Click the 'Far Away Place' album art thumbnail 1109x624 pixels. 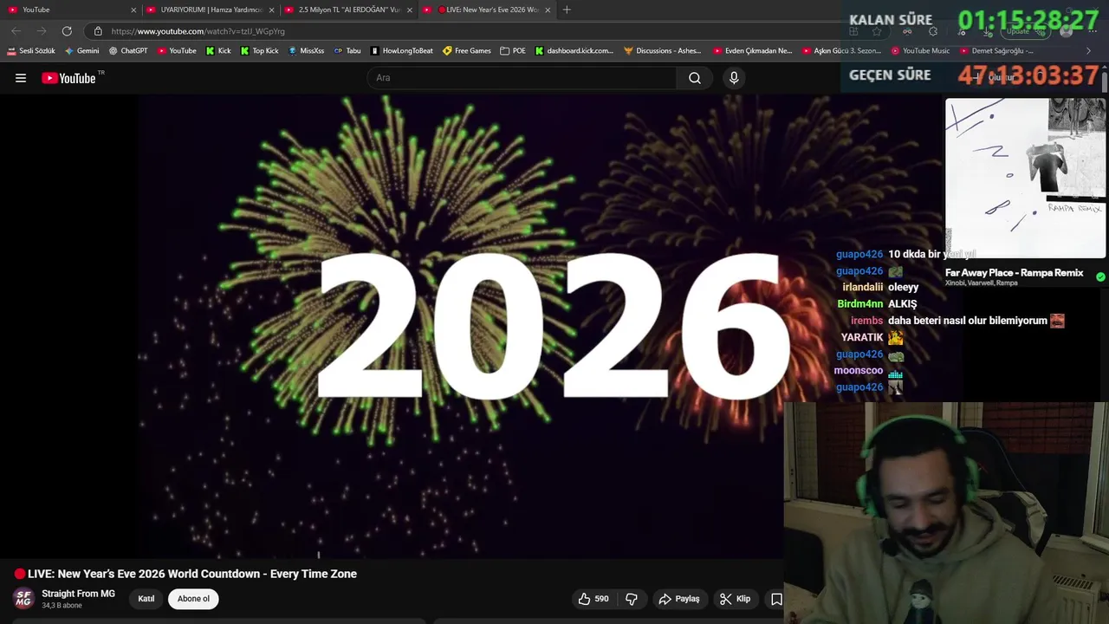click(x=1025, y=178)
